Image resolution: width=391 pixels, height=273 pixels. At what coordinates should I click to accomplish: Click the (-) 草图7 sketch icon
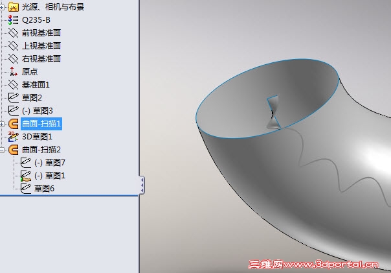click(25, 163)
